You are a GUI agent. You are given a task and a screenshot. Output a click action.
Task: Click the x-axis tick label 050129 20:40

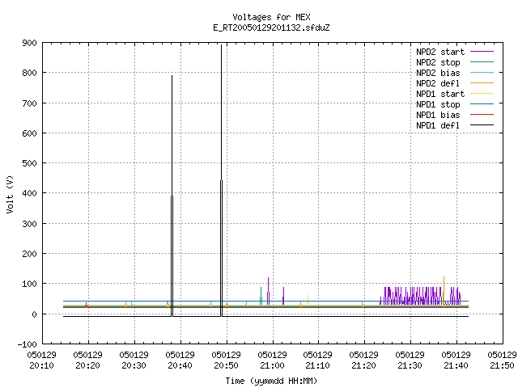click(180, 361)
